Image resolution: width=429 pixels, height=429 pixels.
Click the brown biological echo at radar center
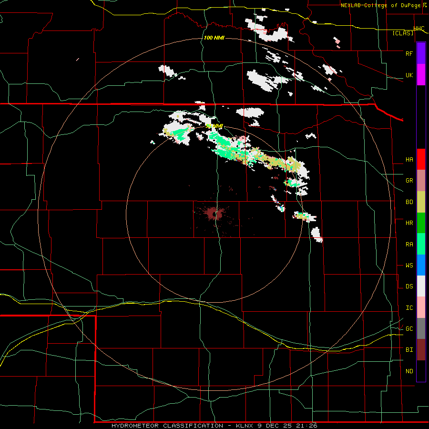click(214, 214)
